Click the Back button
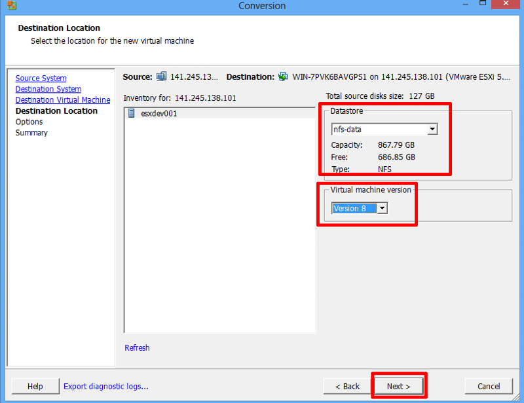524x403 pixels. 347,386
